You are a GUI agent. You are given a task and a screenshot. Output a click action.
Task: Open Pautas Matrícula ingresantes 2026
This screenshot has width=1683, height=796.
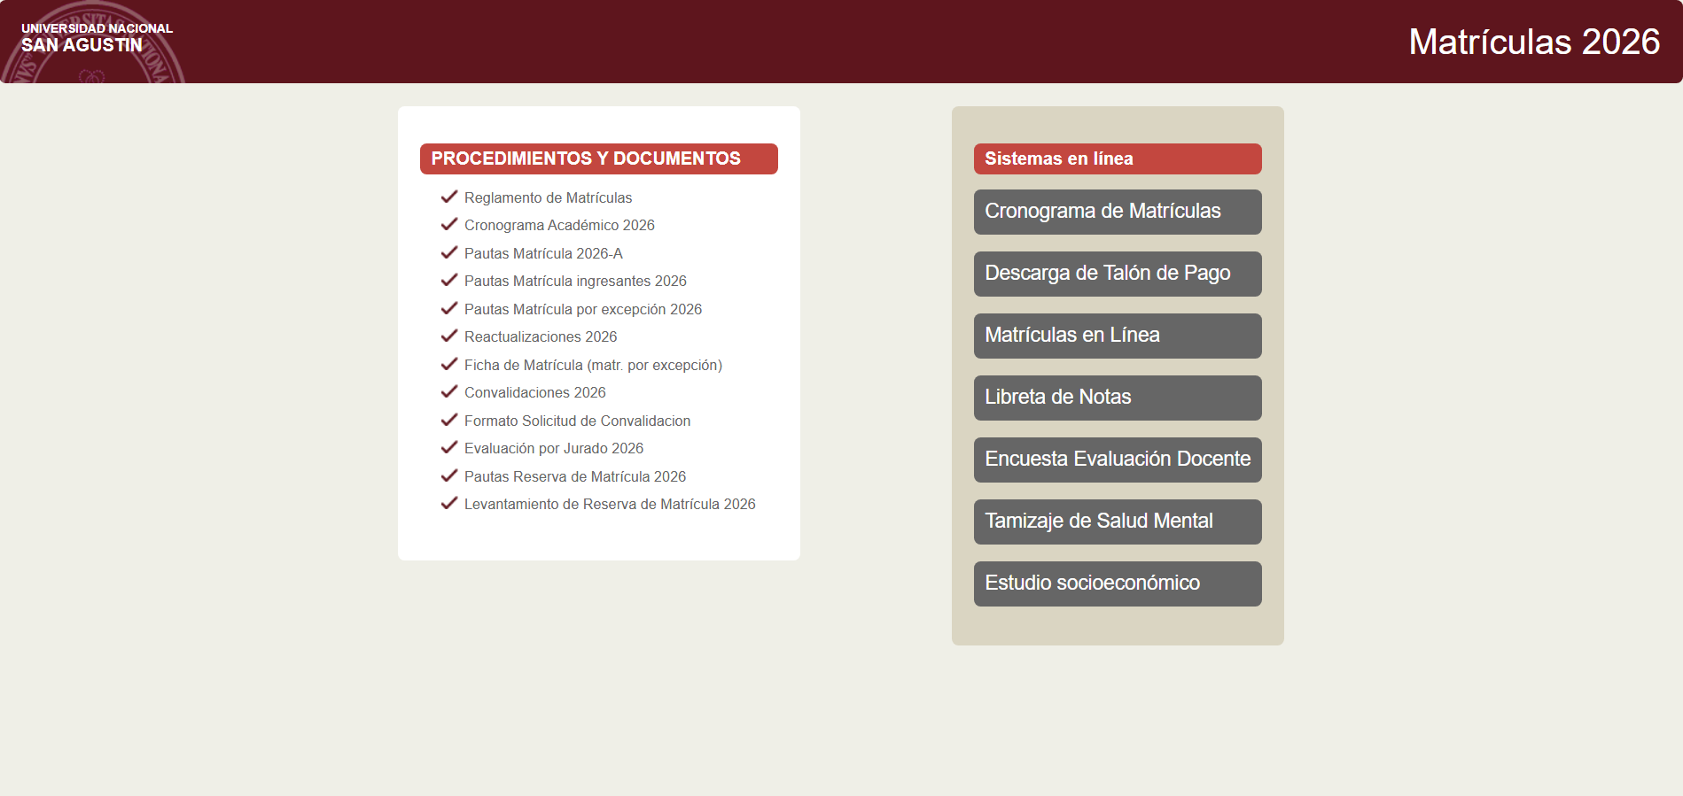point(575,282)
